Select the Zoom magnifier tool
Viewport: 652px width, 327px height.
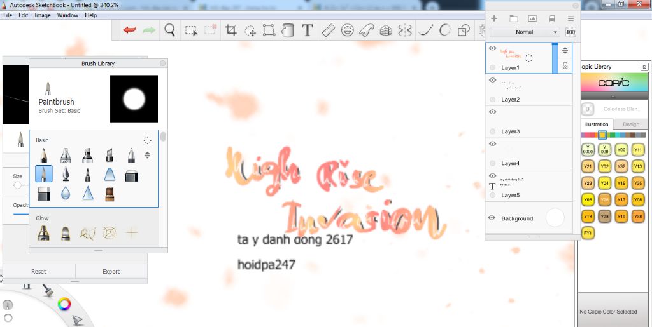pyautogui.click(x=169, y=30)
